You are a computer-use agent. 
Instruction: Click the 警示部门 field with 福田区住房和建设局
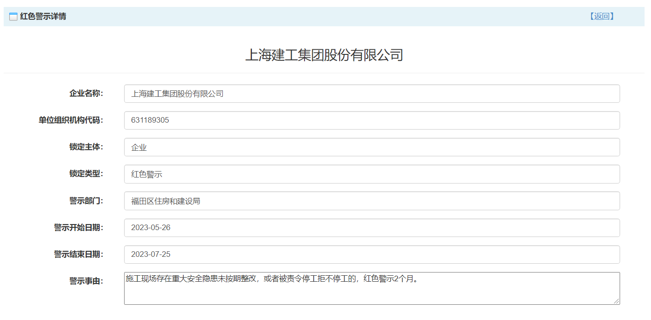(372, 201)
